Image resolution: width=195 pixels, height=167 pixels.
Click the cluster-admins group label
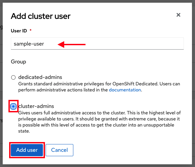point(36,106)
